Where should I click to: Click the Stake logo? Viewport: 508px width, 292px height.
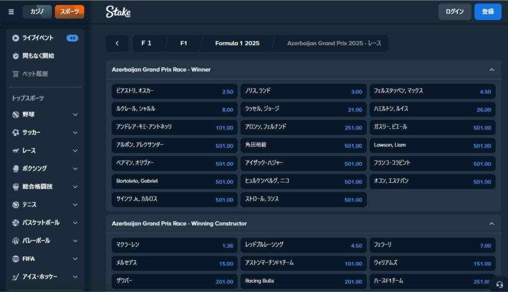click(118, 12)
